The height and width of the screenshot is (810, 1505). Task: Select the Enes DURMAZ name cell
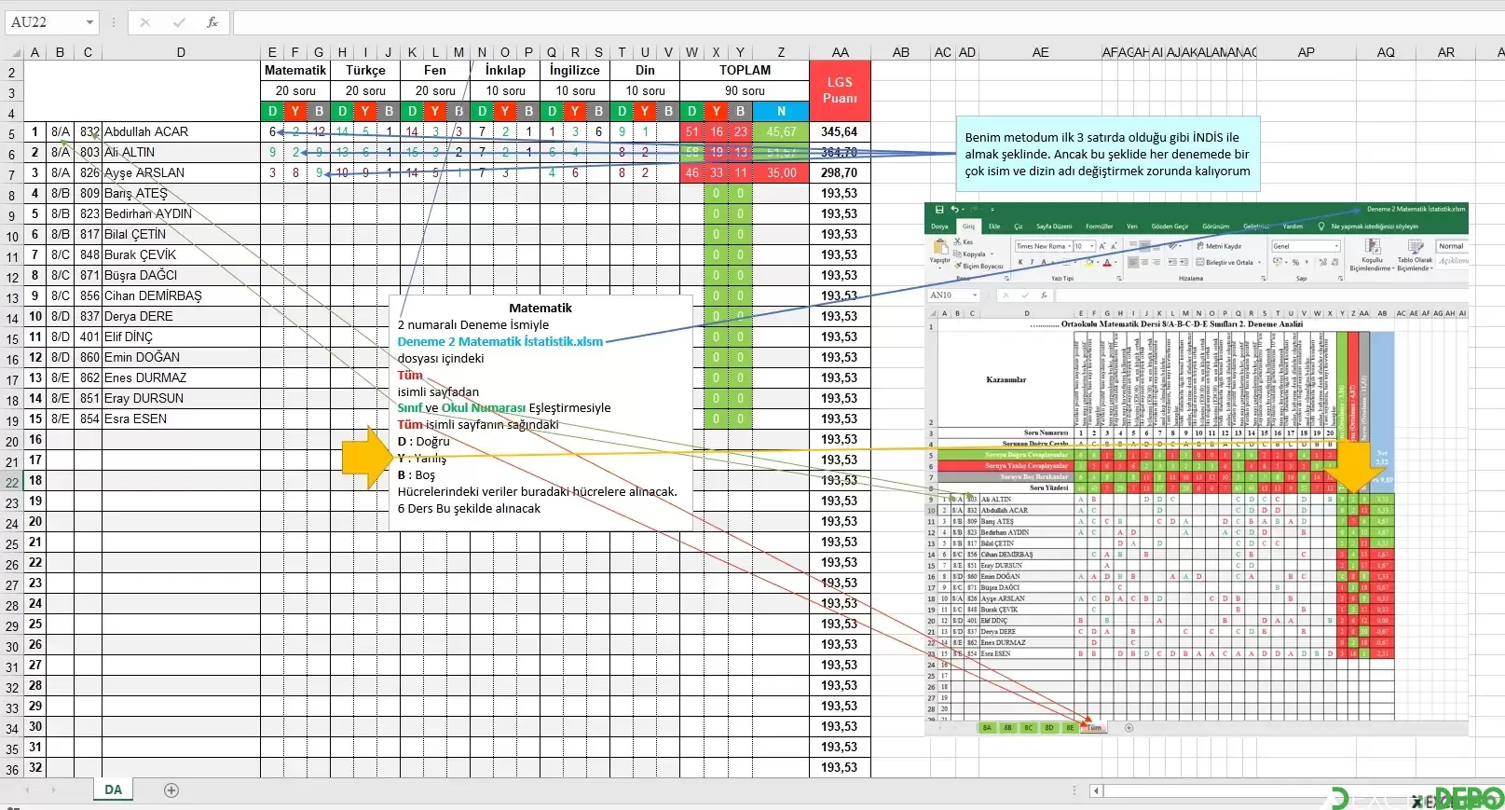[181, 378]
